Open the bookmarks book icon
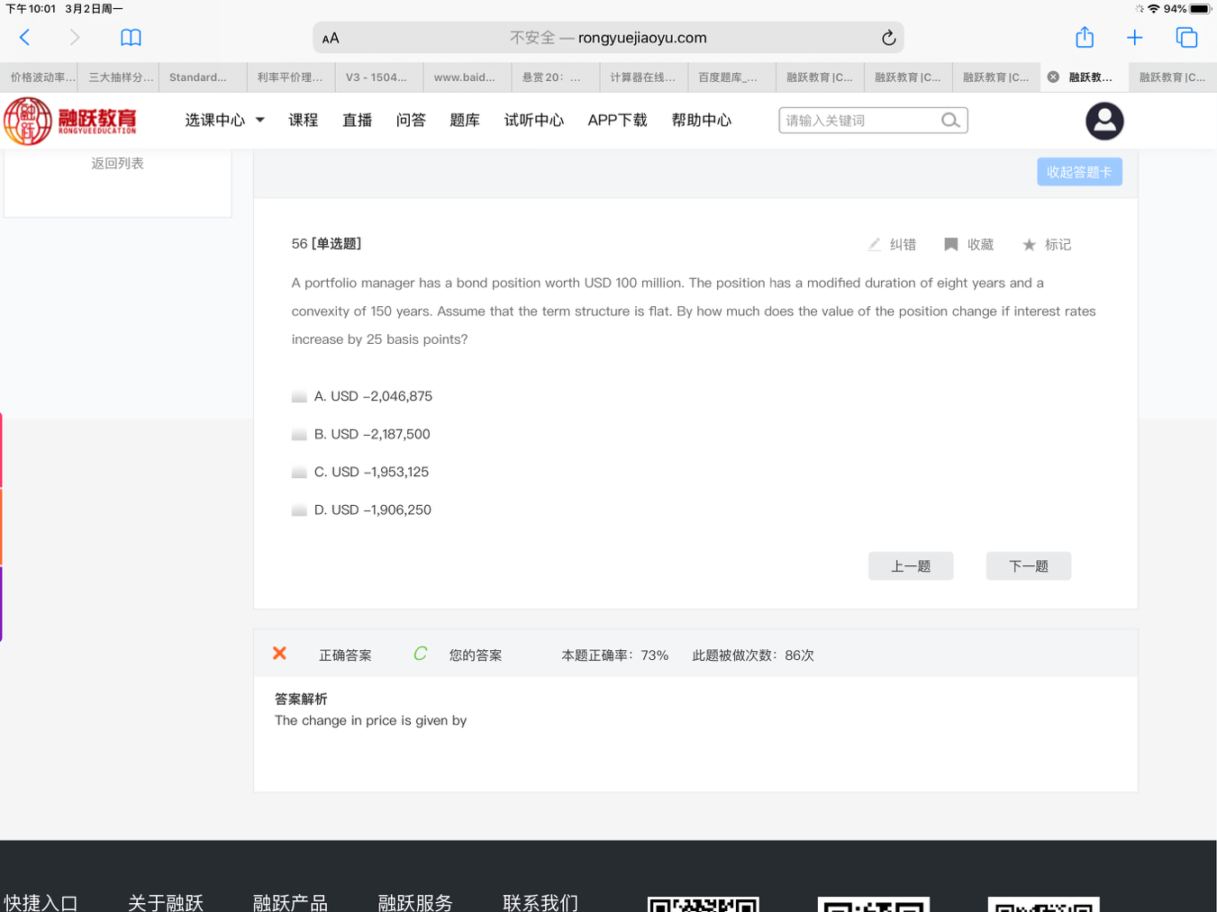 (x=131, y=38)
